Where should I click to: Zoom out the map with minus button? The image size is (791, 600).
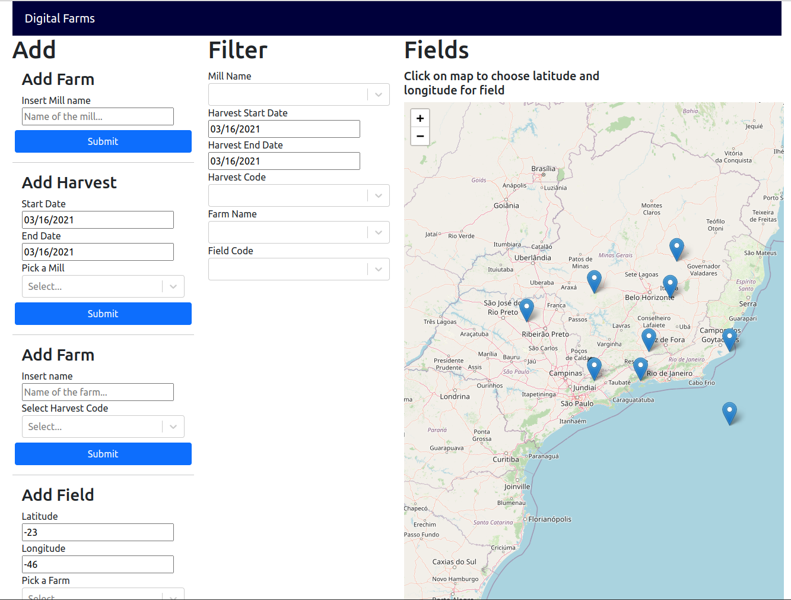(x=420, y=136)
